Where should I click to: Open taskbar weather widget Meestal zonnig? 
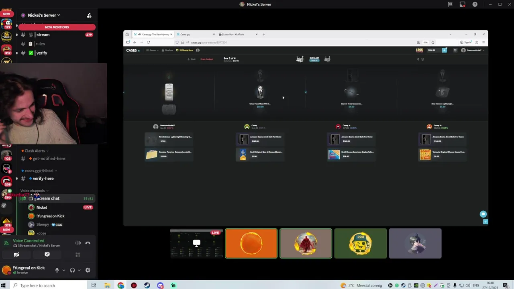point(361,285)
